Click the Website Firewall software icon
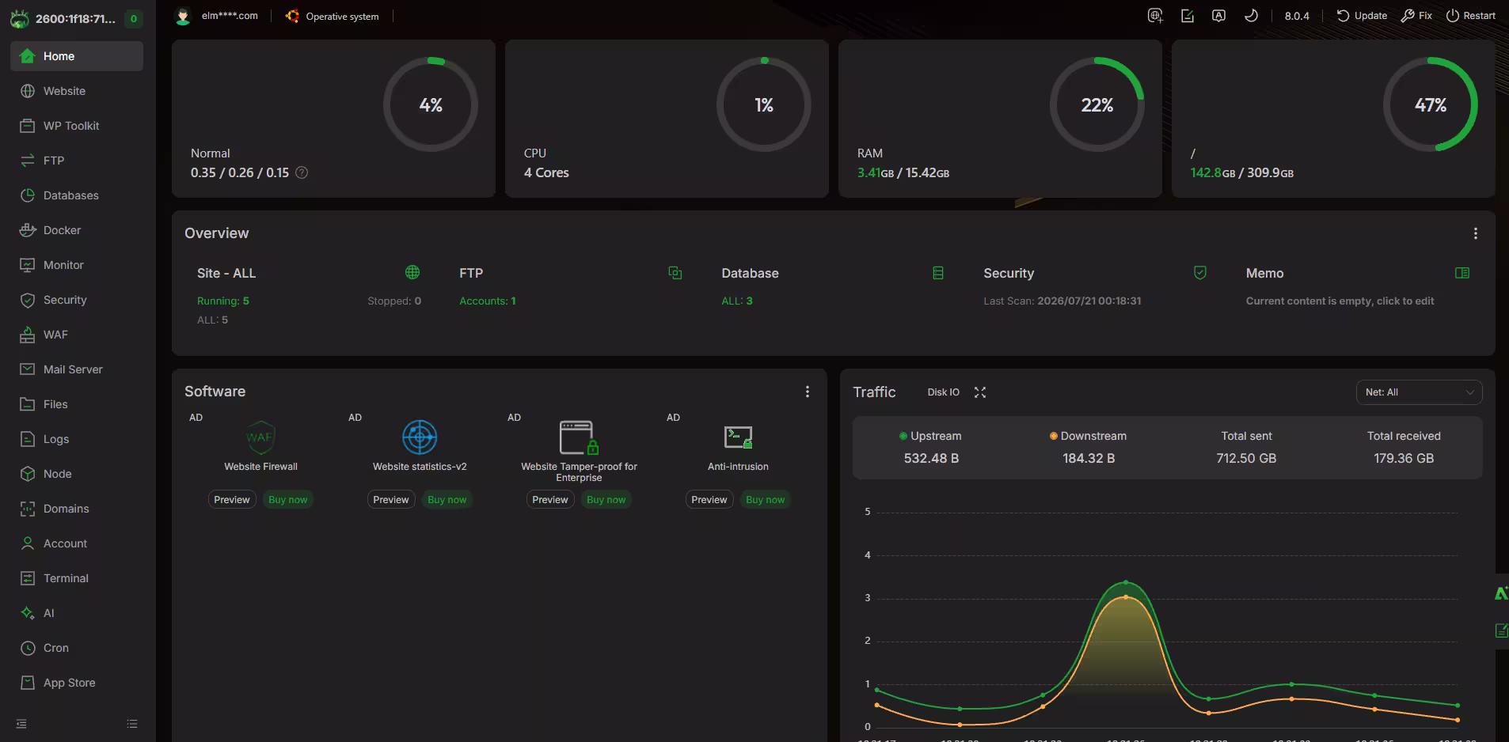 pos(260,437)
